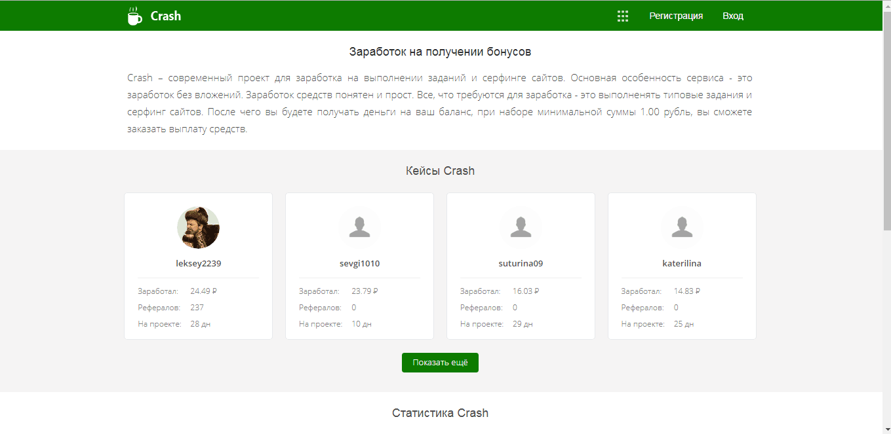Viewport: 891px width, 434px height.
Task: Click the Crash coffee cup logo icon
Action: point(134,15)
